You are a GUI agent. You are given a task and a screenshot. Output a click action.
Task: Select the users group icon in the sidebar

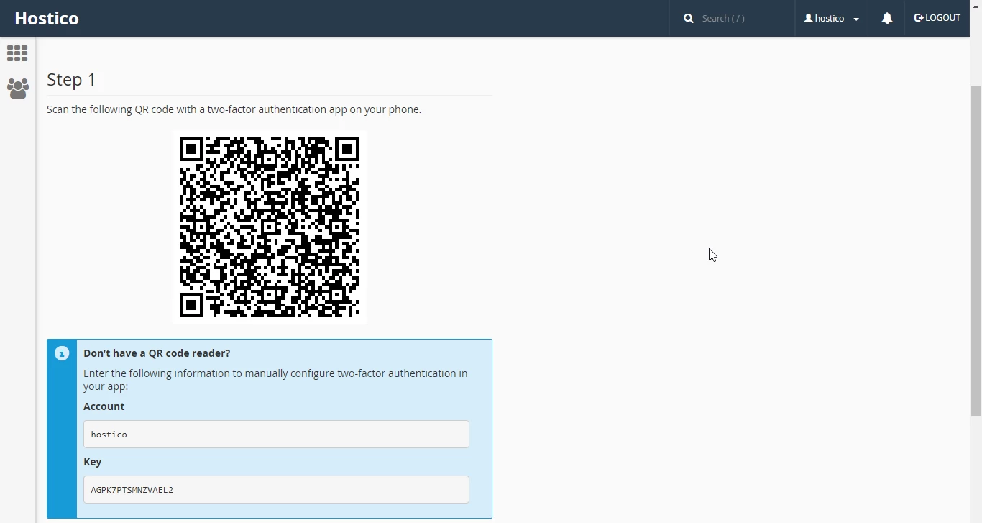click(17, 88)
